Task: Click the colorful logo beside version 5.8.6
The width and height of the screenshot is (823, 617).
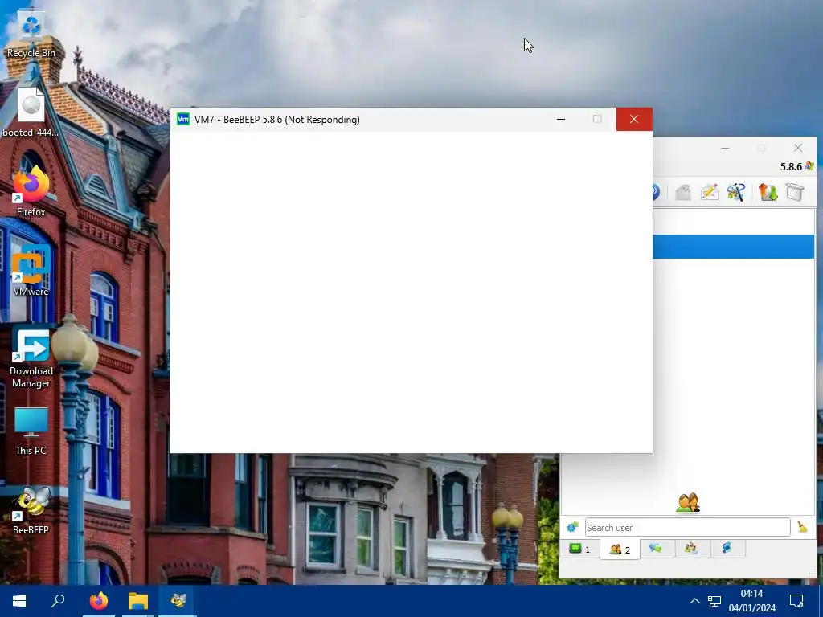Action: [809, 165]
